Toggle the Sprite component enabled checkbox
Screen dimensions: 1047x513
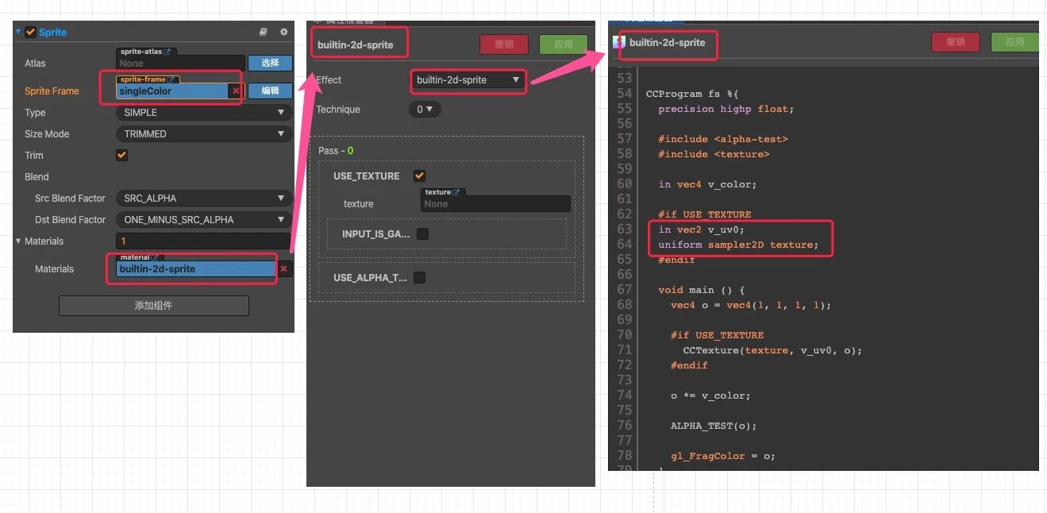(x=31, y=33)
